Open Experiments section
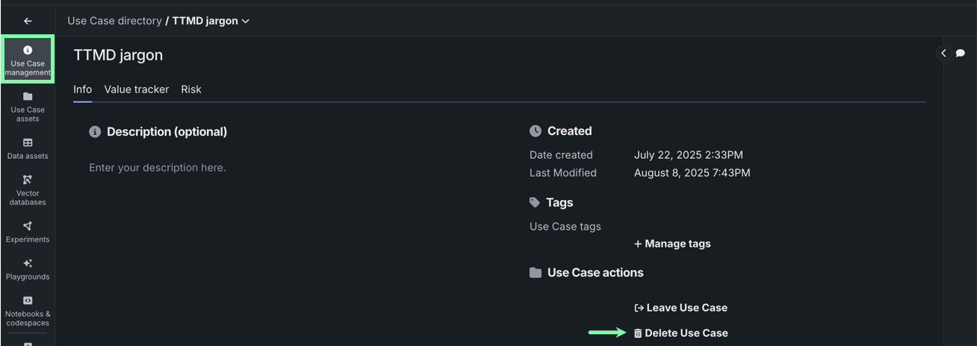Image resolution: width=977 pixels, height=346 pixels. tap(28, 232)
